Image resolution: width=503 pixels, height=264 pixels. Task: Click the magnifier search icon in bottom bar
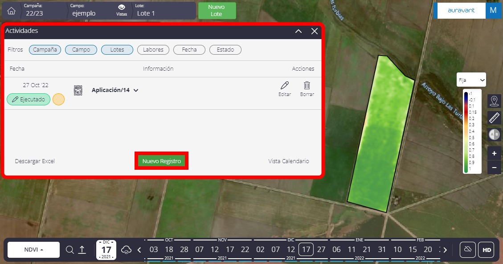[x=70, y=250]
